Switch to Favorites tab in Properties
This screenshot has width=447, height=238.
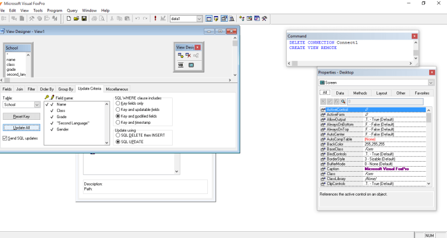(422, 93)
